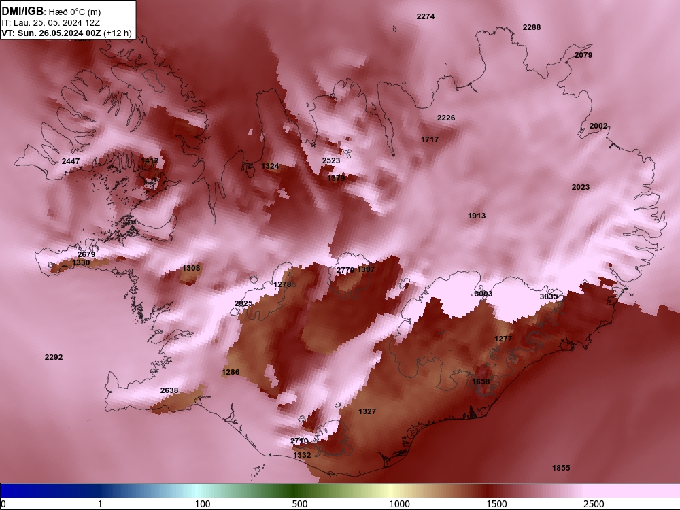Click the 1000 legend tick label

pyautogui.click(x=399, y=504)
